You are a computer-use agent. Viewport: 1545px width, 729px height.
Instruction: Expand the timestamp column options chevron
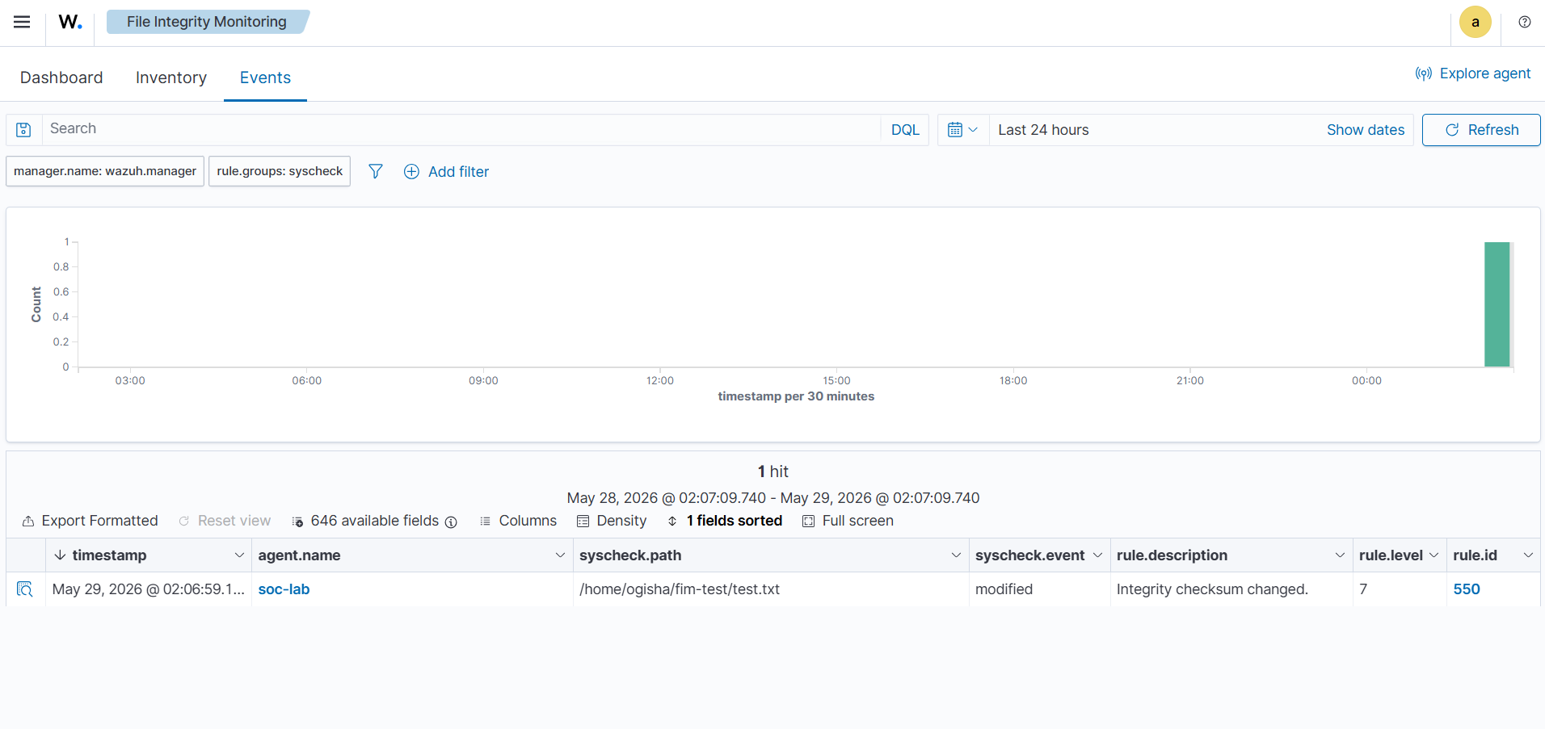[x=239, y=555]
